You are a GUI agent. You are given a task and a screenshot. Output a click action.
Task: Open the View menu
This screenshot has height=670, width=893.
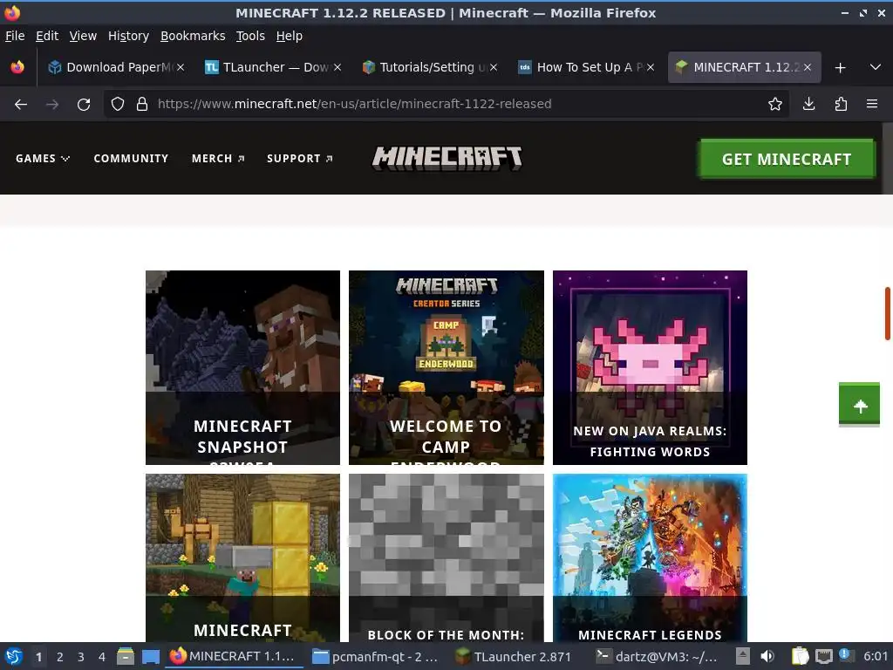(x=83, y=36)
